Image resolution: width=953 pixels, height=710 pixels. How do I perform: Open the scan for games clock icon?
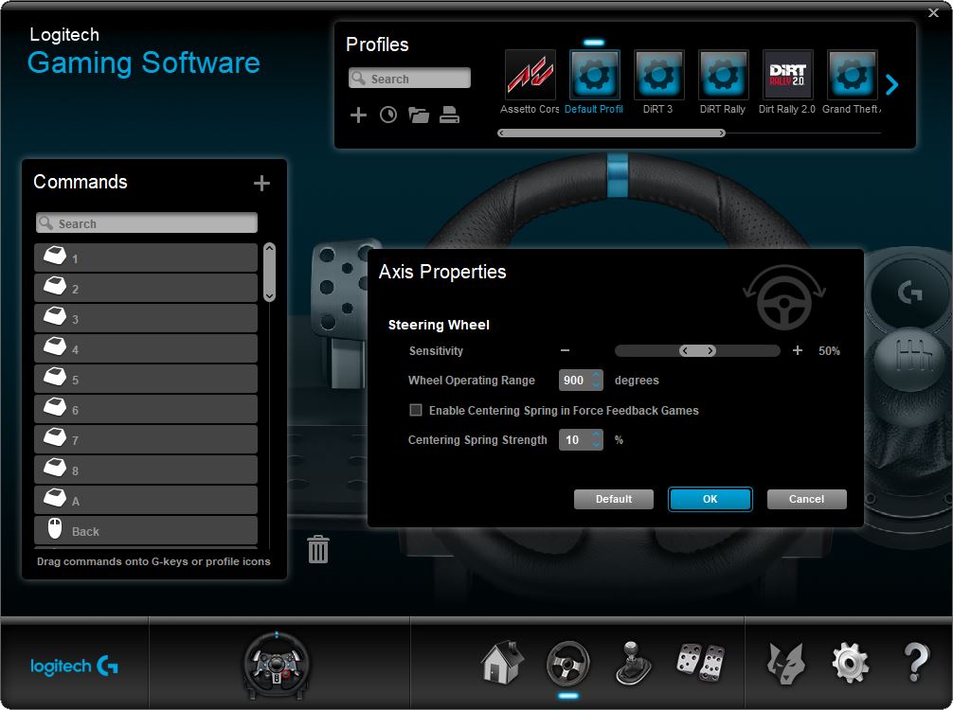point(388,115)
